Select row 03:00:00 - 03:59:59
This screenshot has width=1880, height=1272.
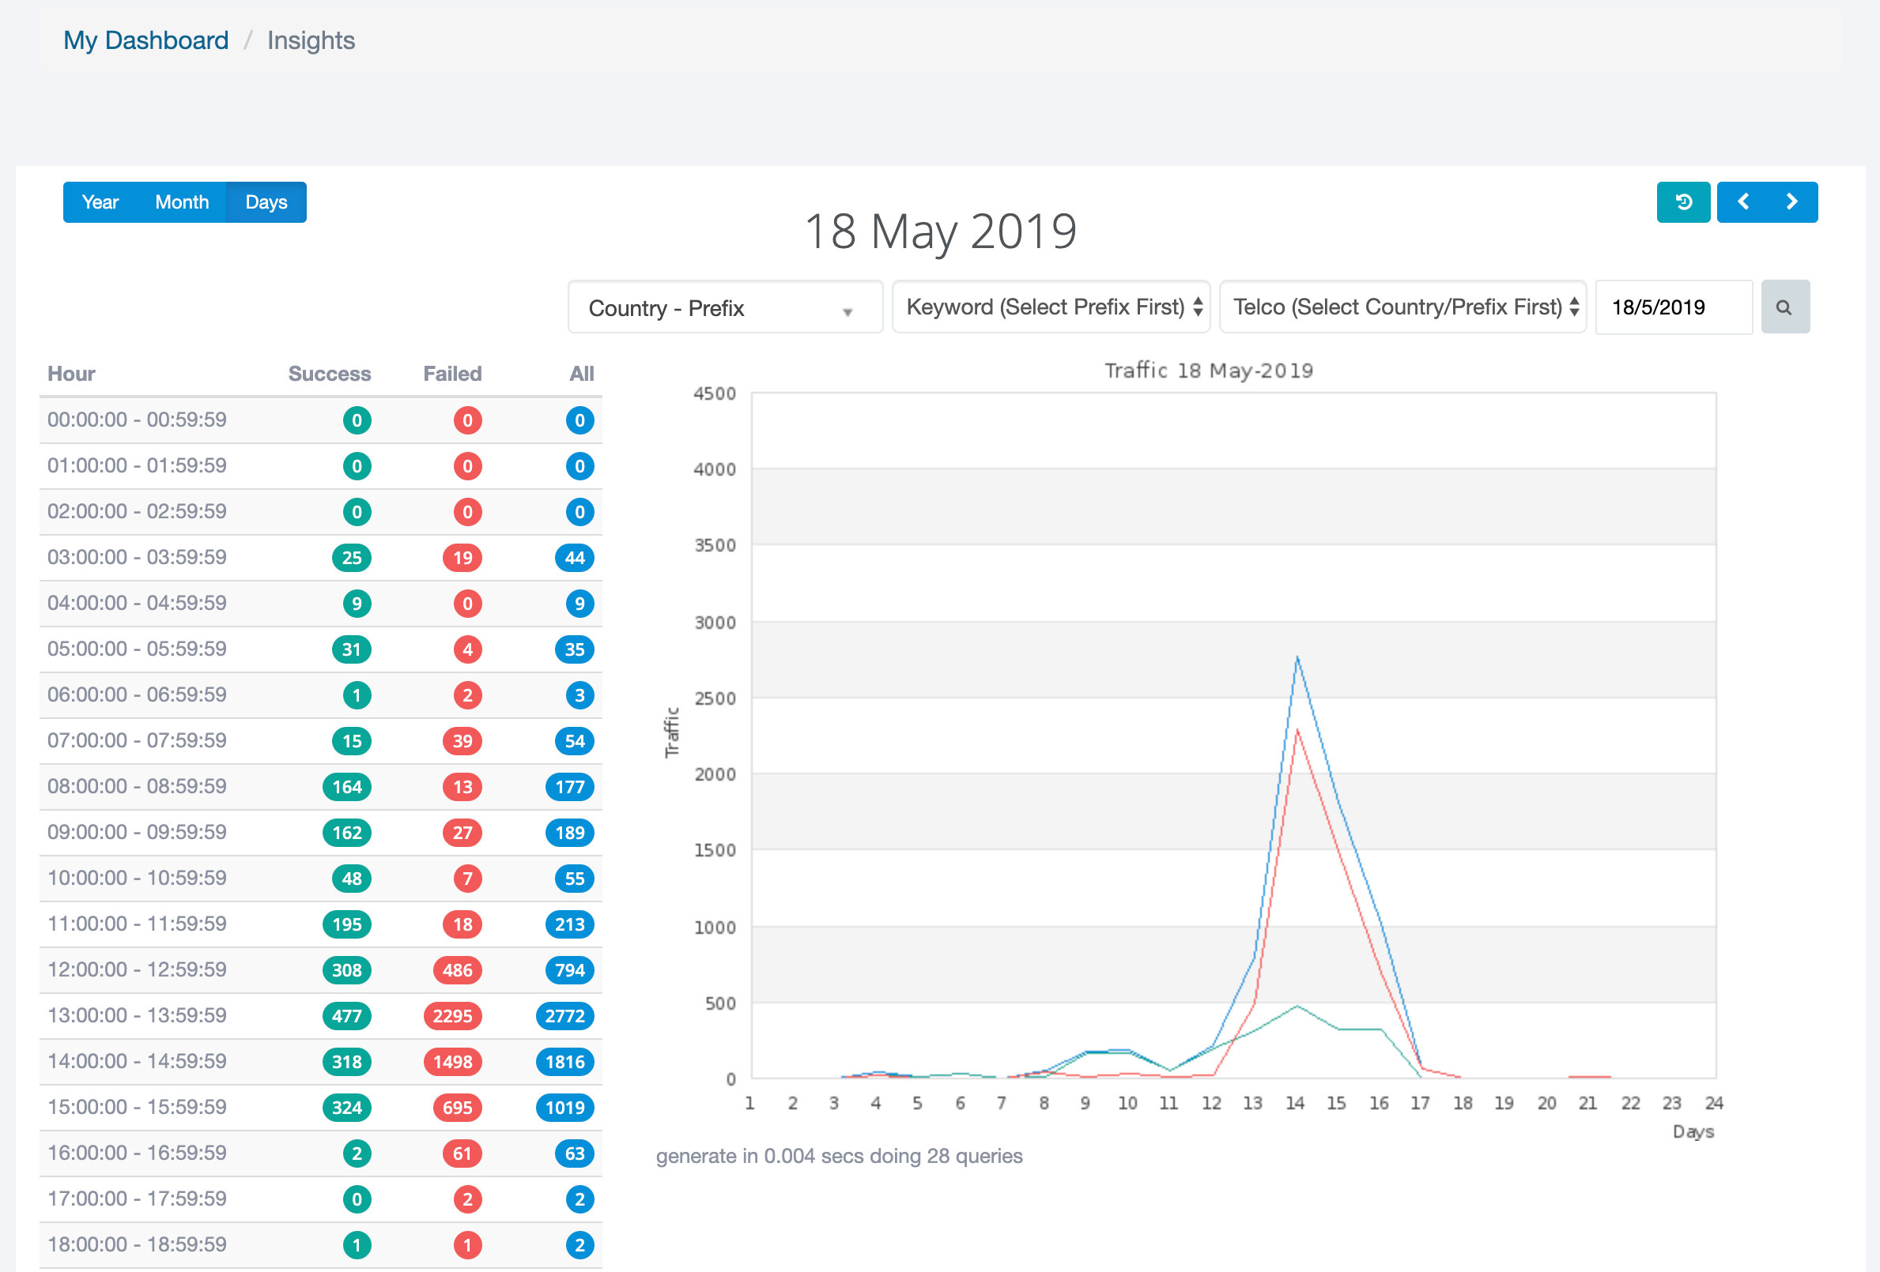(x=320, y=557)
